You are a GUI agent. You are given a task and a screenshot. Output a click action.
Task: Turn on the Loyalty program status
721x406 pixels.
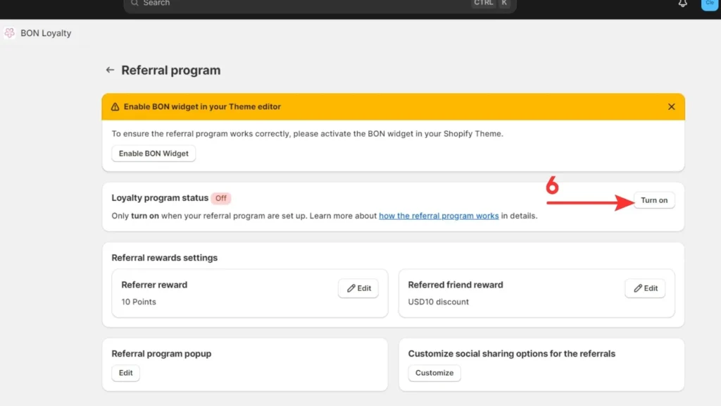(x=653, y=200)
